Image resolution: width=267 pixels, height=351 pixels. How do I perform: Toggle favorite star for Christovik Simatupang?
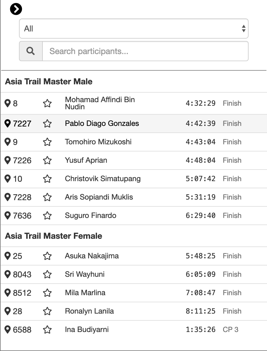click(x=47, y=179)
